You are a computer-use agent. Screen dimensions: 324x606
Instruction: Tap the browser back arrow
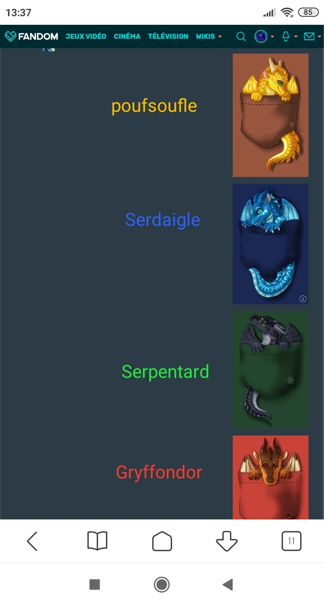click(x=32, y=541)
